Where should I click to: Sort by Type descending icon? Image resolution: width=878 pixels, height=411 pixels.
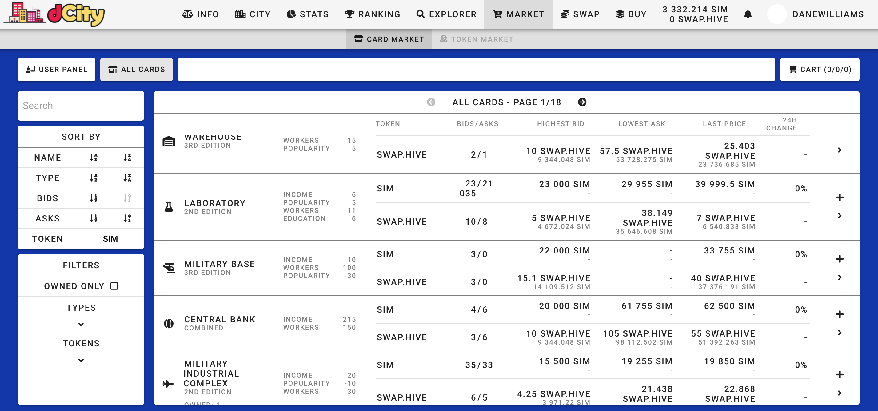click(127, 178)
